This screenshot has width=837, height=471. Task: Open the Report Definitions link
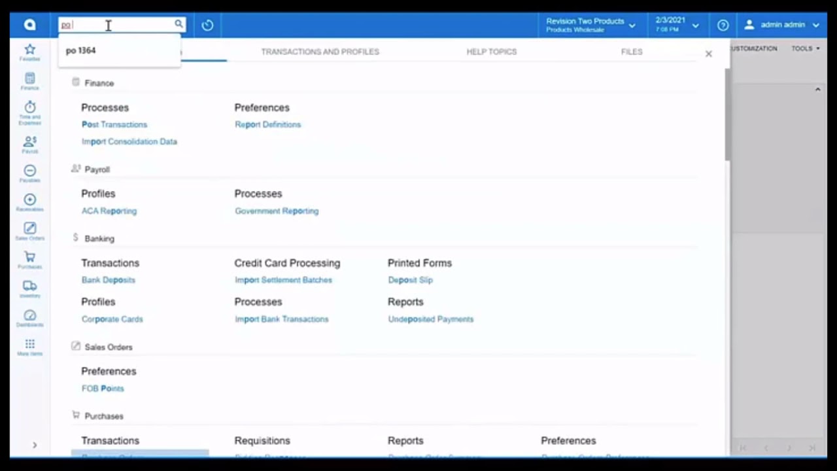(x=267, y=124)
